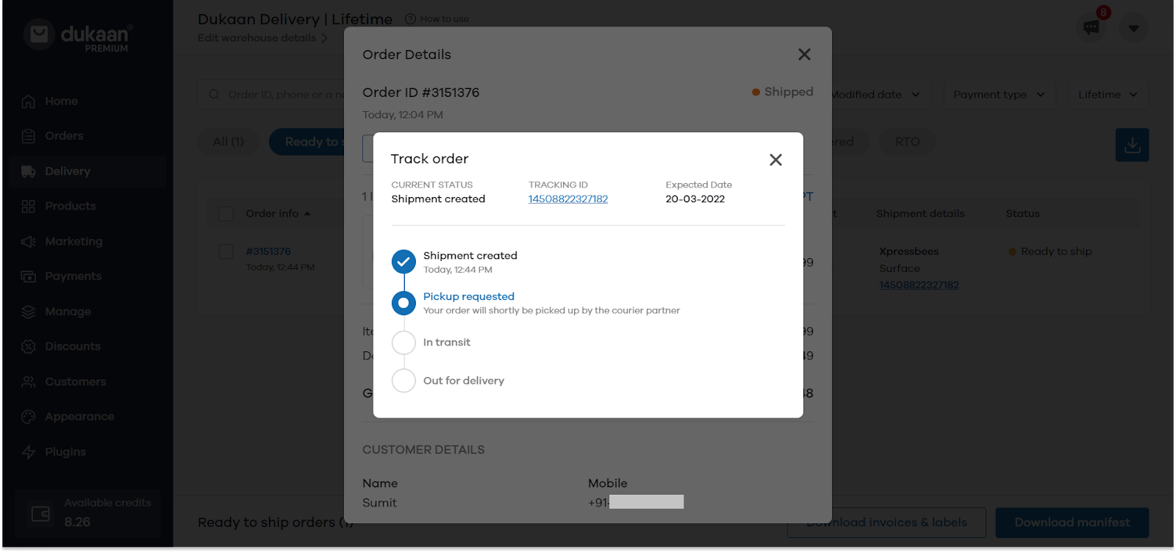Click the Plugins lightning icon
The height and width of the screenshot is (552, 1176).
[x=29, y=452]
